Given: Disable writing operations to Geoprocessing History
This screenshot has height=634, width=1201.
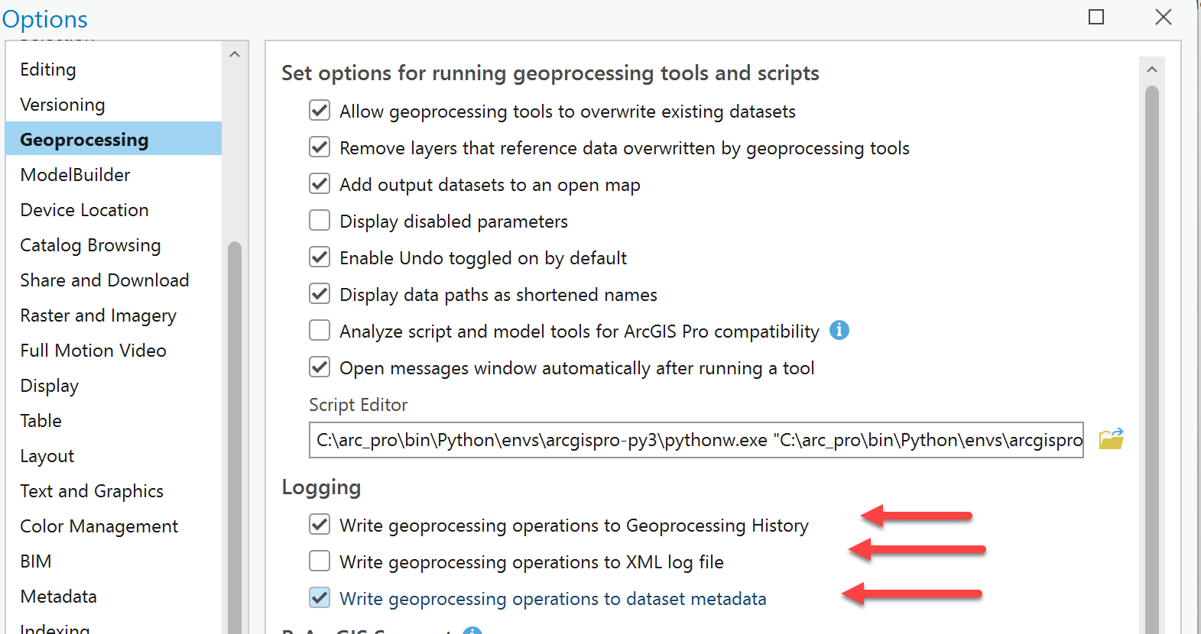Looking at the screenshot, I should 320,524.
